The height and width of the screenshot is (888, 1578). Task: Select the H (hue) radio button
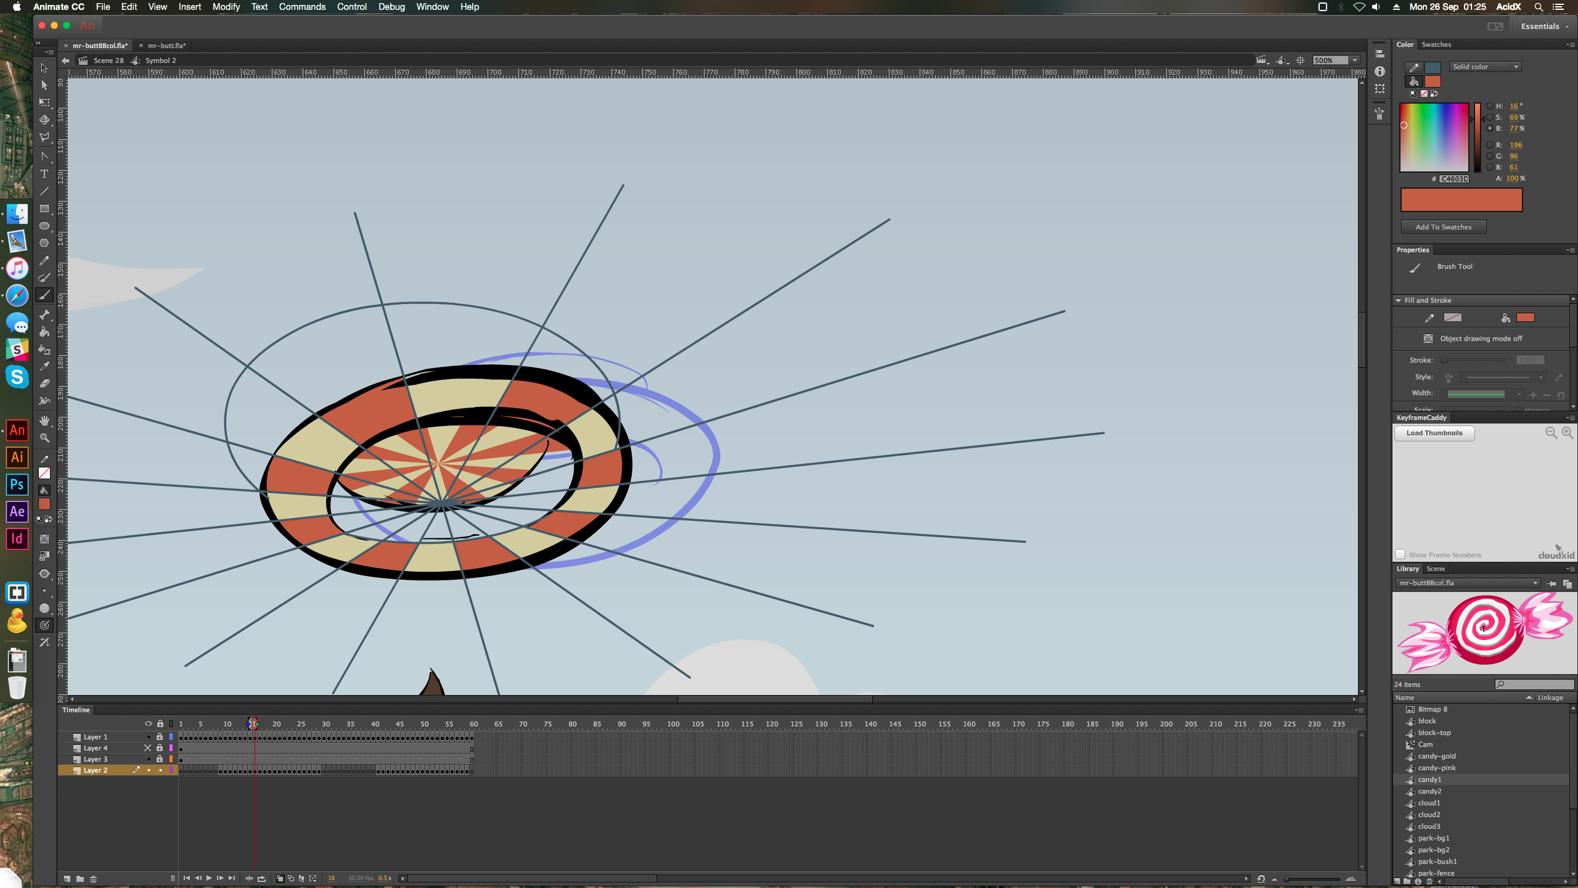pyautogui.click(x=1489, y=106)
